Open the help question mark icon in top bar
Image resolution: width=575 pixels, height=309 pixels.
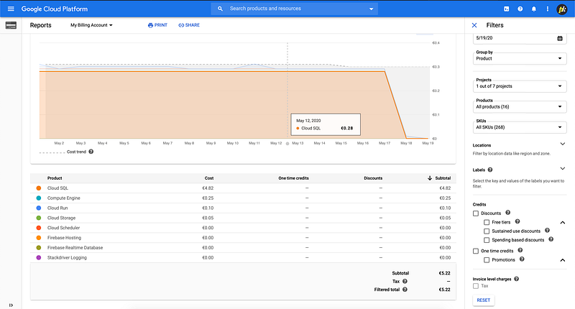click(520, 9)
